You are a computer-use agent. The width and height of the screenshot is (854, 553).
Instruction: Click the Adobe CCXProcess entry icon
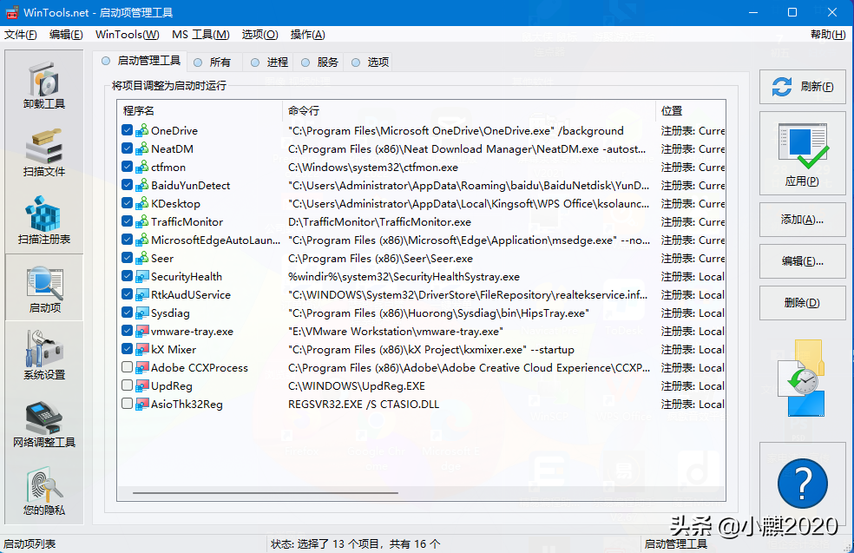141,368
